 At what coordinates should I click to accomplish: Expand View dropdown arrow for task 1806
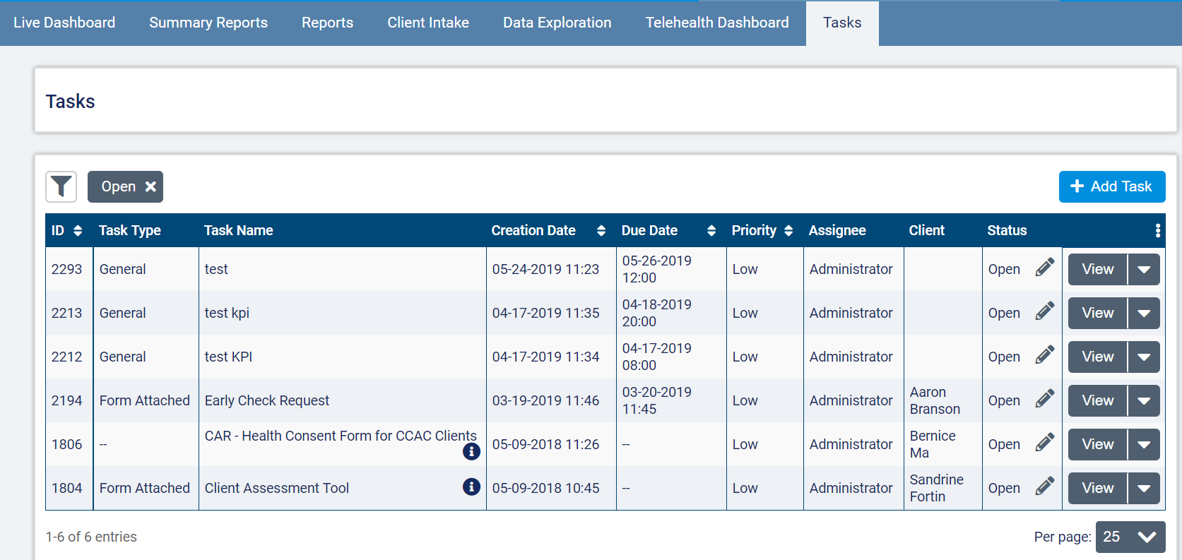[x=1144, y=444]
